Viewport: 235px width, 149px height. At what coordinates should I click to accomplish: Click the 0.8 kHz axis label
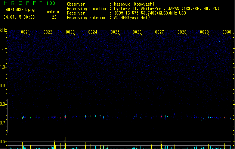[x=3, y=104]
